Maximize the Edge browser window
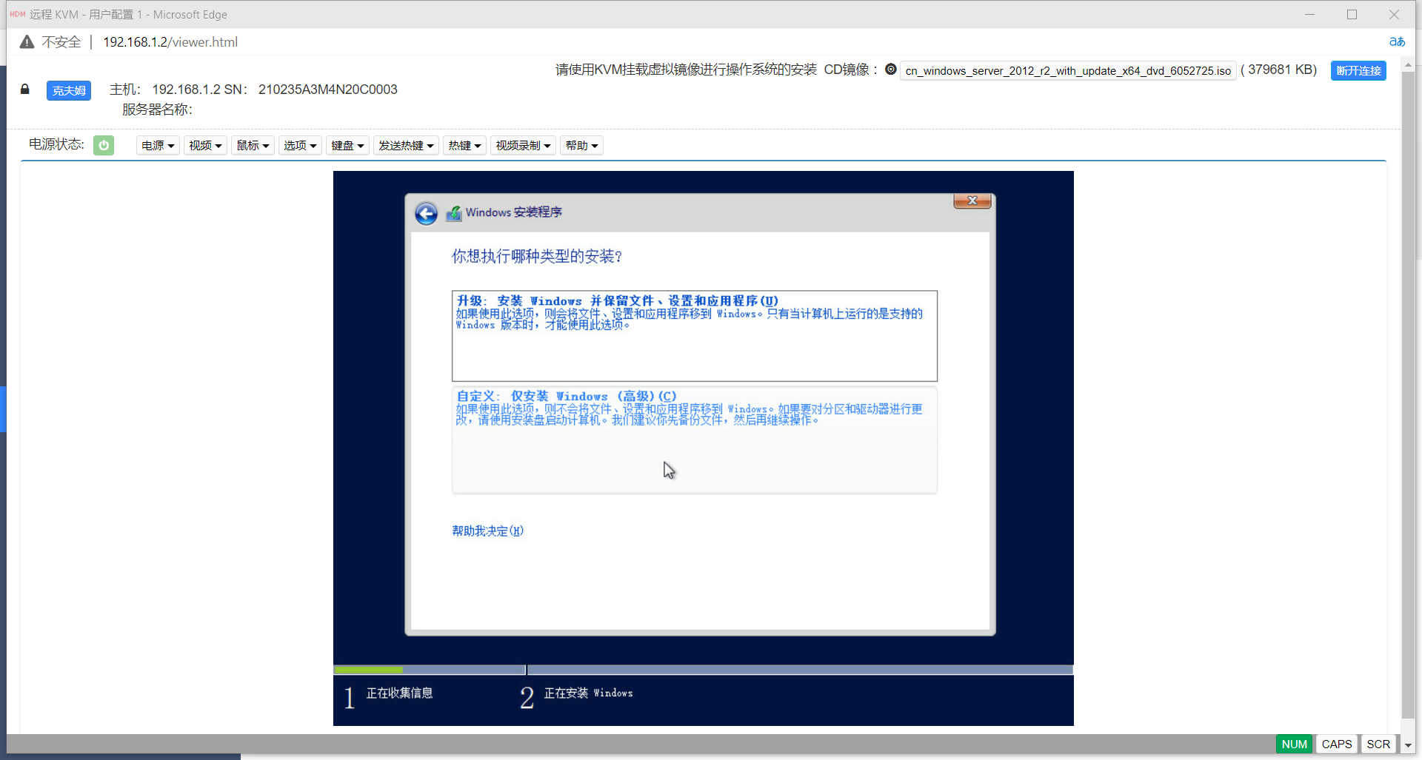Viewport: 1422px width, 760px height. click(x=1352, y=14)
